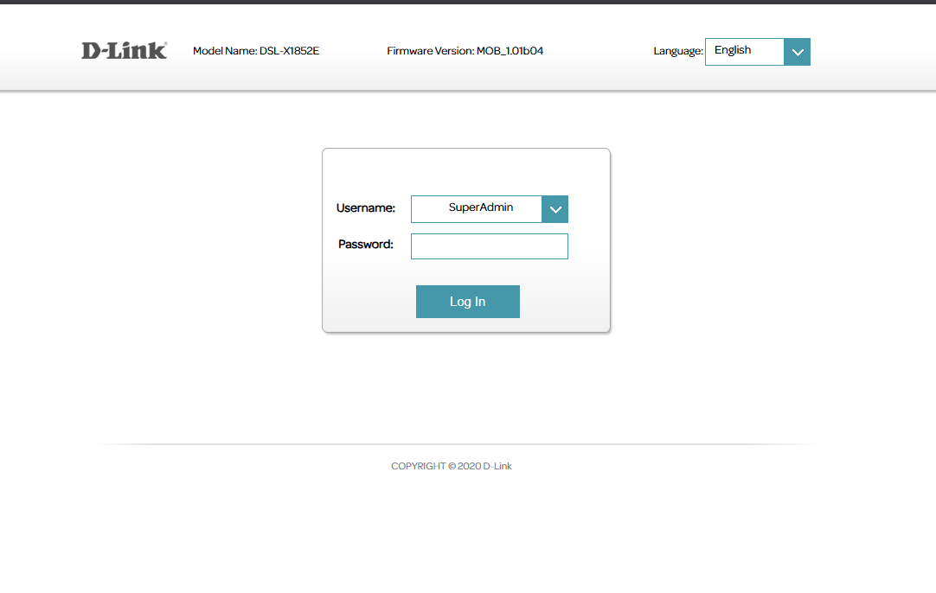Click the COPYRIGHT 2020 D-Link footer text
936x593 pixels.
[451, 466]
